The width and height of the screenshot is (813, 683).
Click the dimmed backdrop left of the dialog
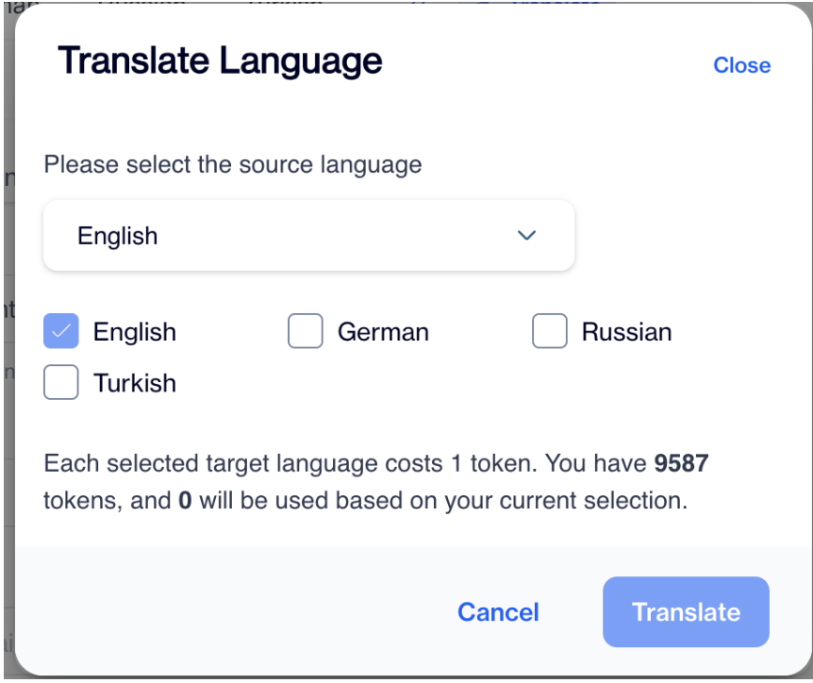pyautogui.click(x=6, y=377)
